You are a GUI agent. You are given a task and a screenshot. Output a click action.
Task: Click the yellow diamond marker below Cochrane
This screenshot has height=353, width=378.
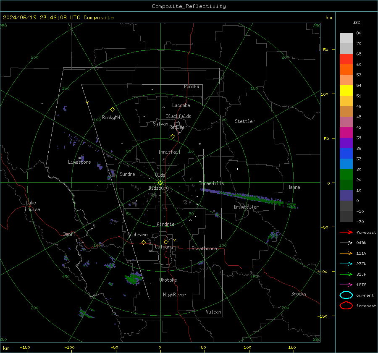pos(144,242)
